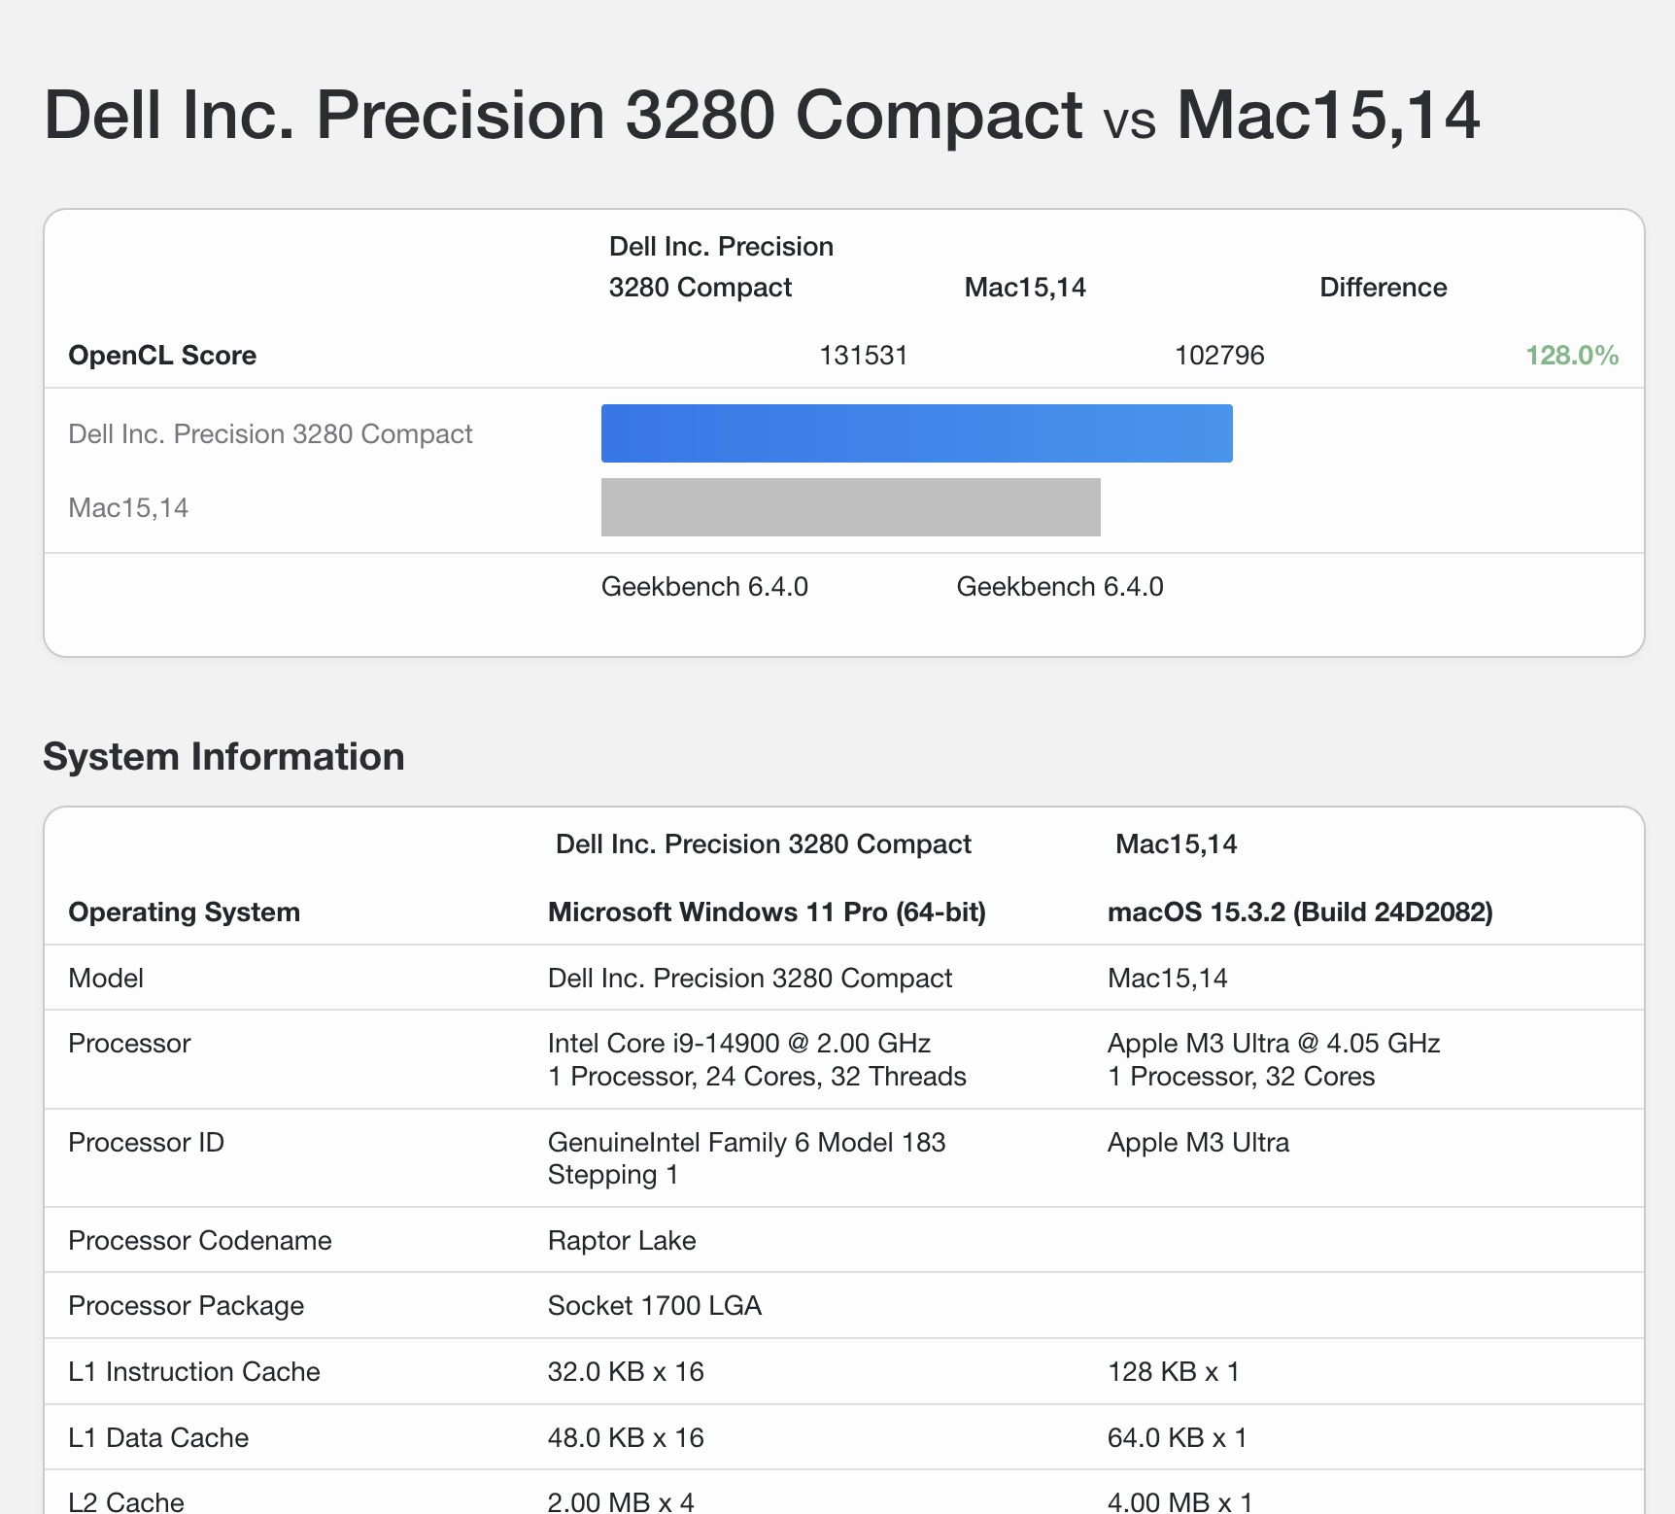Select the Mac OpenCL score 102796
The width and height of the screenshot is (1675, 1514).
[x=1218, y=356]
